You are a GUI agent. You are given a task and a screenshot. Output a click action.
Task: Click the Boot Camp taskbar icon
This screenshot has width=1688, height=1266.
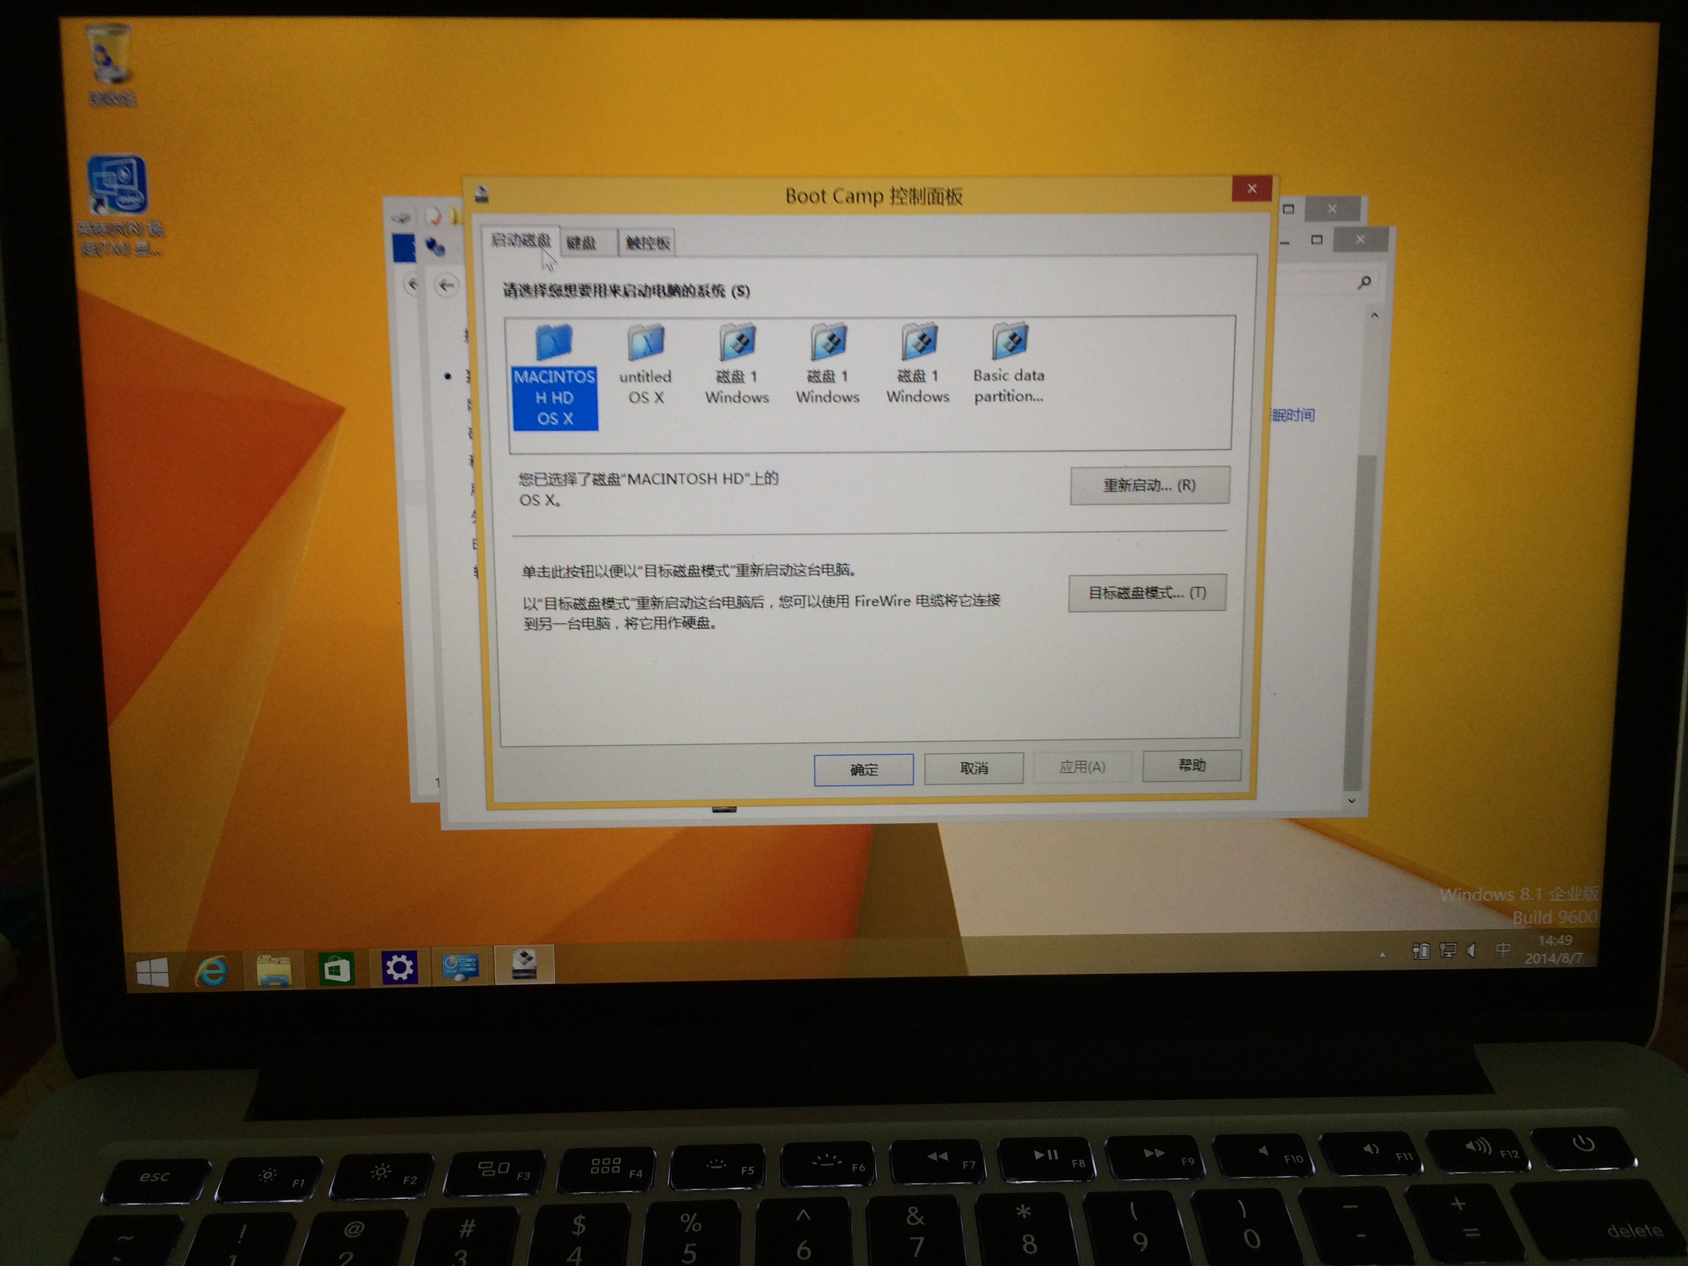[524, 966]
